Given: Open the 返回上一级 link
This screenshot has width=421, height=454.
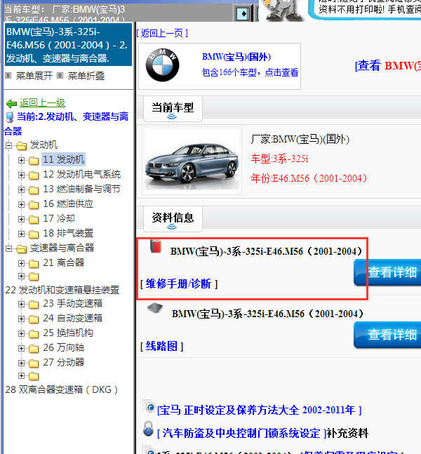Looking at the screenshot, I should coord(42,102).
